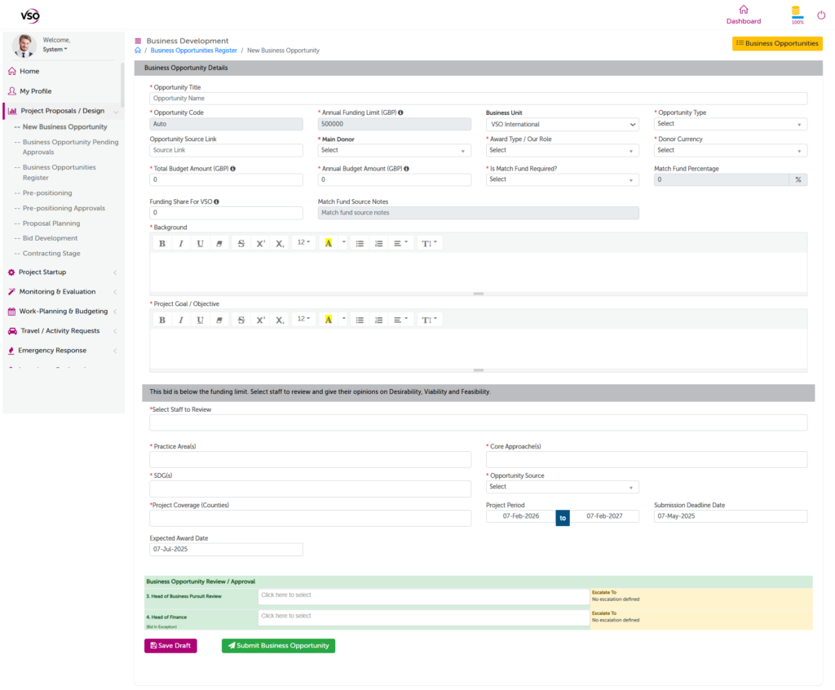
Task: Apply superscript in Project Goal editor
Action: [260, 320]
